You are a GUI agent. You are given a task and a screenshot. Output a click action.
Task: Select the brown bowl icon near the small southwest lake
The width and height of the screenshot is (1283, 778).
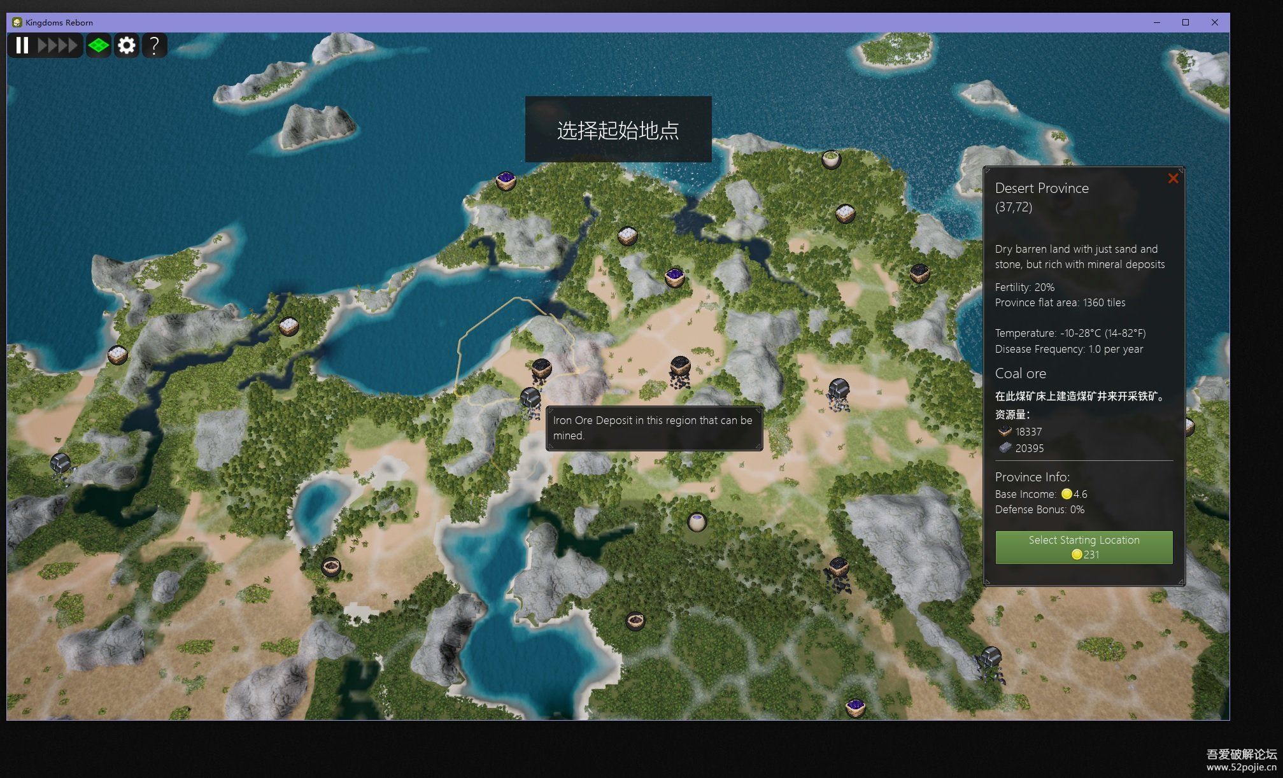coord(331,567)
